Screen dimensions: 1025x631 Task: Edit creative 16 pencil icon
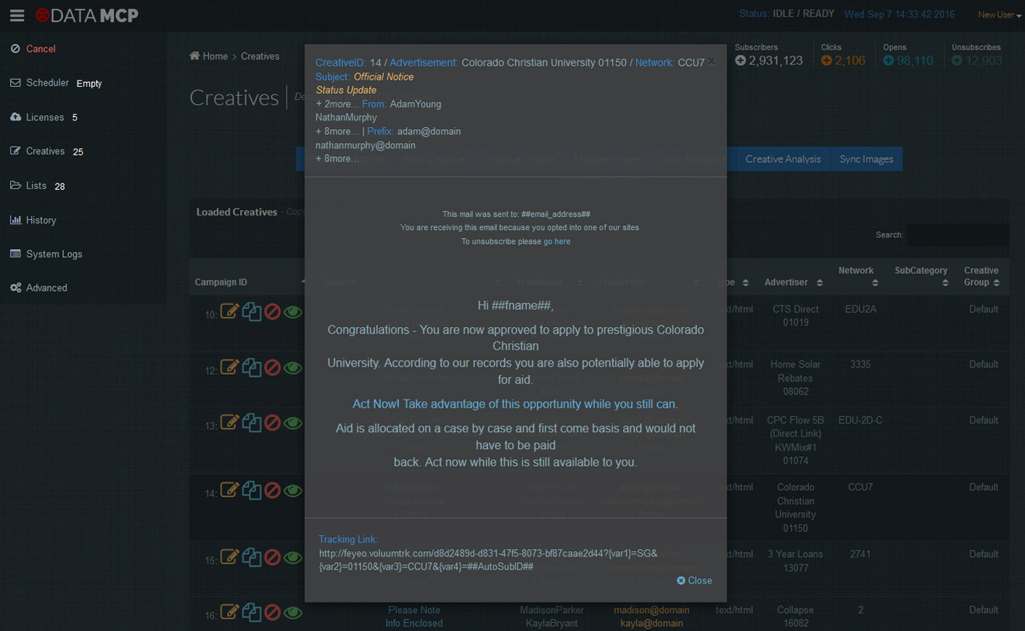pos(229,613)
